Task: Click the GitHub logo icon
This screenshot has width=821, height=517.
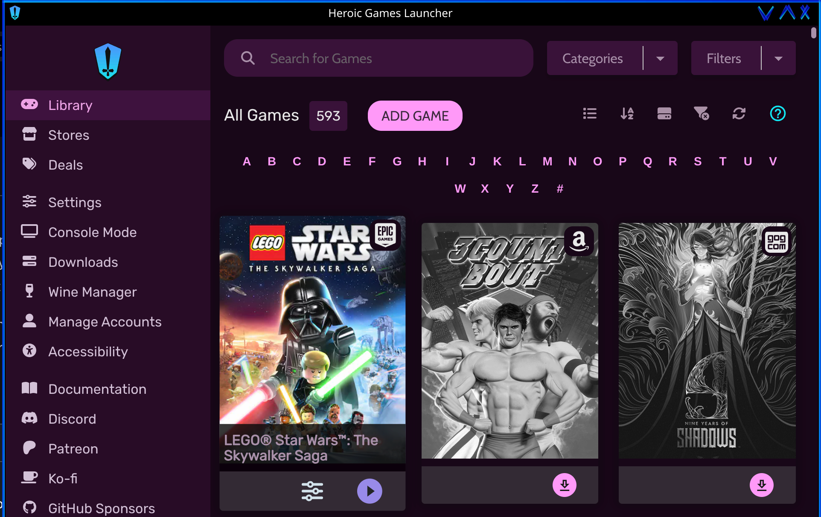Action: [x=29, y=507]
